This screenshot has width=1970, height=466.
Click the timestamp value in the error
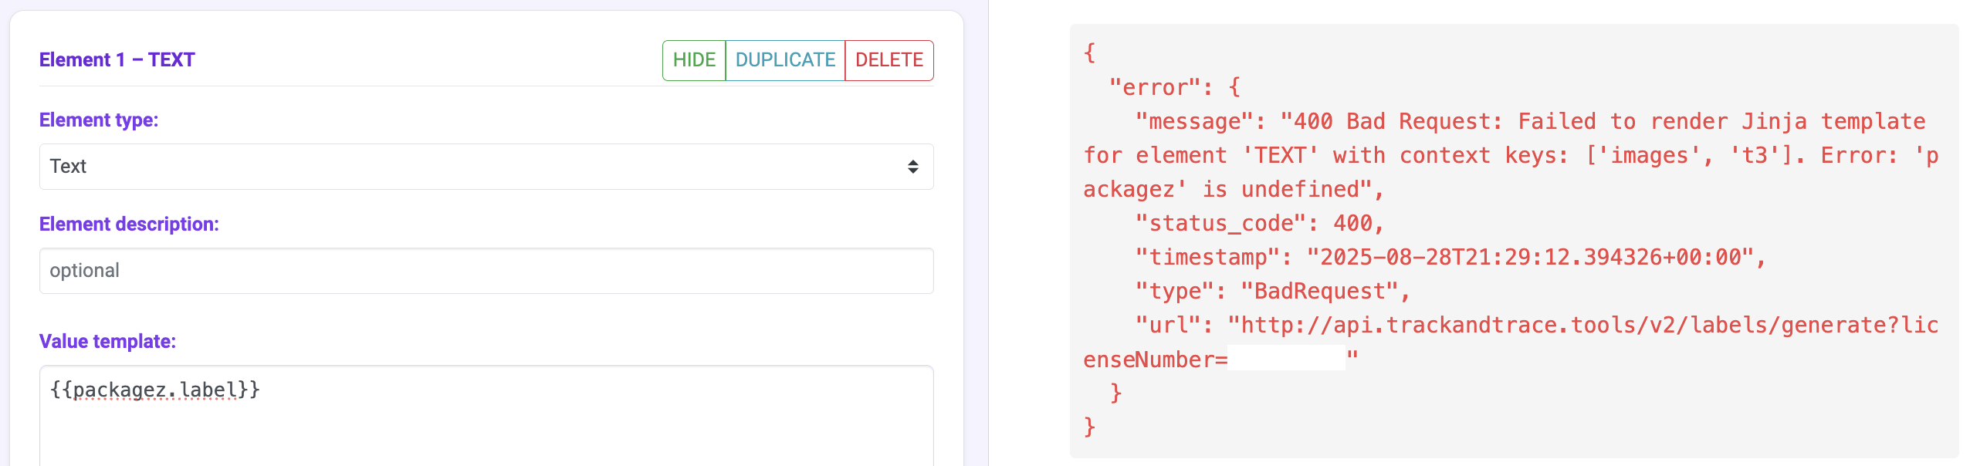[x=1530, y=258]
